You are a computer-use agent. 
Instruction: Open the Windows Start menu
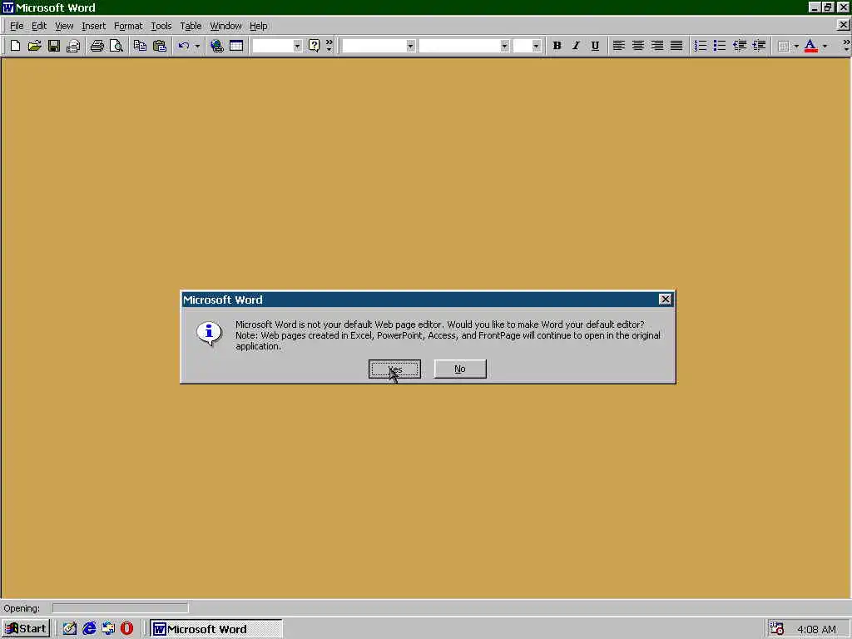tap(26, 629)
